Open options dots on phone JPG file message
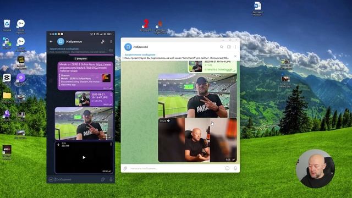Viewport: 352px width, 198px height. 111,94
